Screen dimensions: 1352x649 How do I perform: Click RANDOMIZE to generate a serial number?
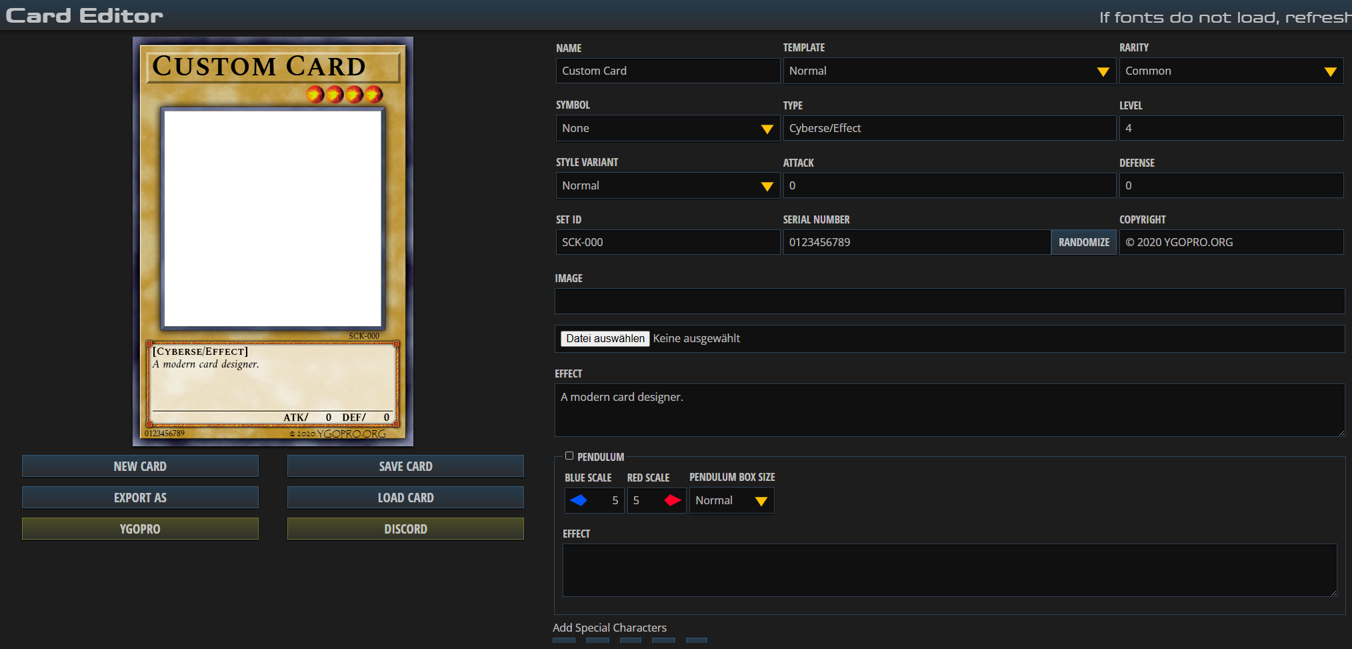coord(1083,241)
